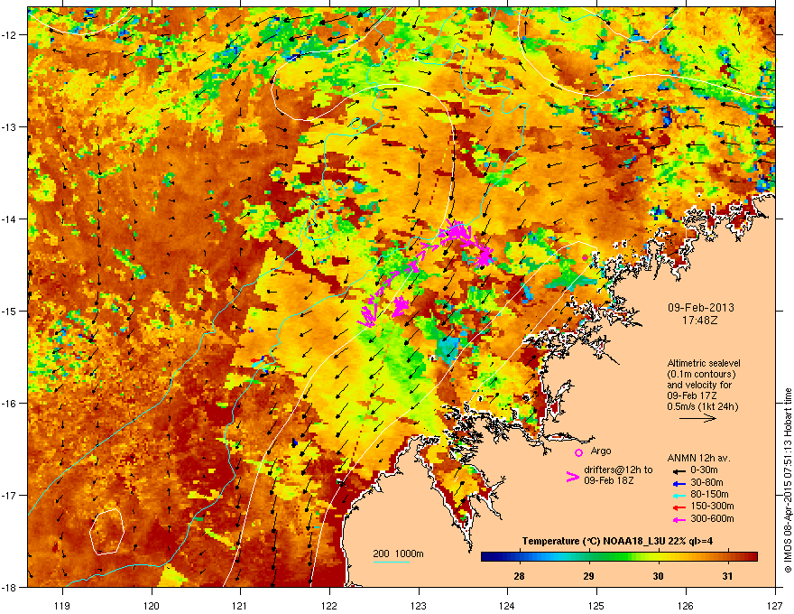The image size is (794, 614).
Task: Click the '80-150m' depth label
Action: [709, 495]
